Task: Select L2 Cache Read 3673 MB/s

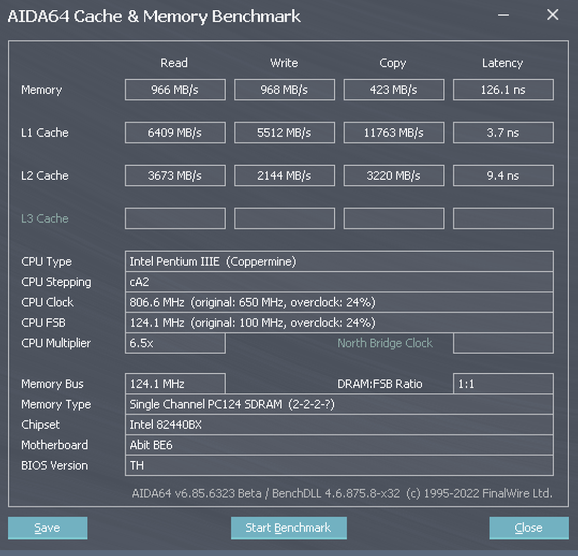Action: [175, 176]
